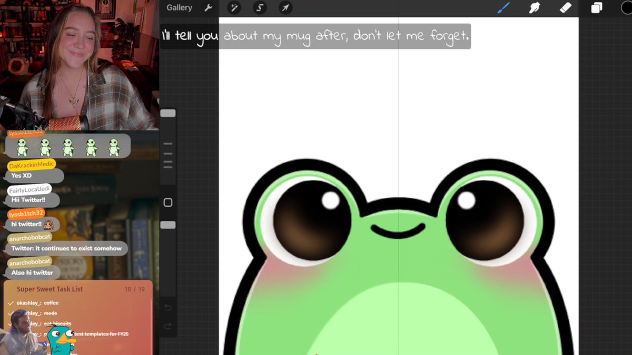Click the 'Super Sweet Task List' title
This screenshot has width=632, height=355.
point(50,289)
